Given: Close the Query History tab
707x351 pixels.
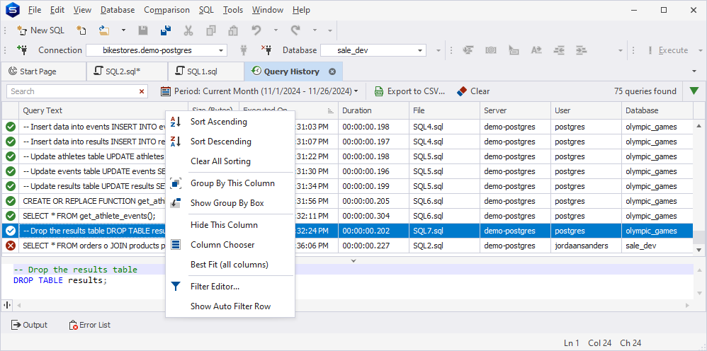Looking at the screenshot, I should [332, 71].
